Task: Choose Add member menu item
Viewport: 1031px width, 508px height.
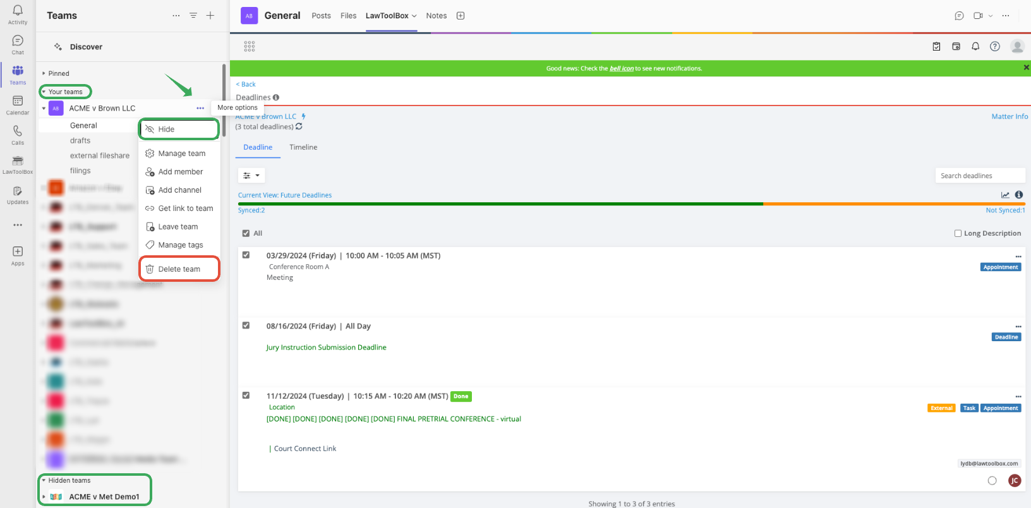Action: [179, 172]
